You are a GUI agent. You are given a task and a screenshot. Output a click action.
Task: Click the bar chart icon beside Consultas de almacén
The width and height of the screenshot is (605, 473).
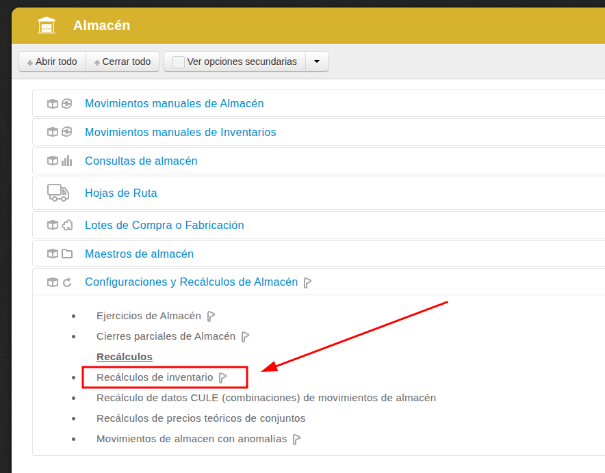click(x=66, y=161)
